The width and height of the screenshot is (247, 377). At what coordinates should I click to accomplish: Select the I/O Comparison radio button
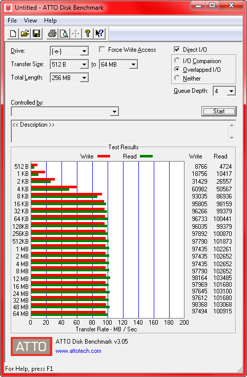(177, 61)
